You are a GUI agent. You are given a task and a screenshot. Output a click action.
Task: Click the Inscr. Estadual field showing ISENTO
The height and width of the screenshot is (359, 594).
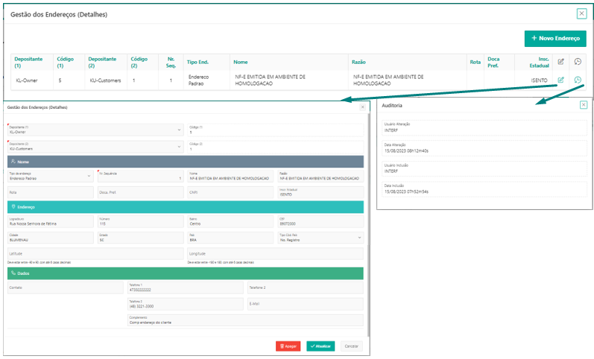(x=320, y=192)
